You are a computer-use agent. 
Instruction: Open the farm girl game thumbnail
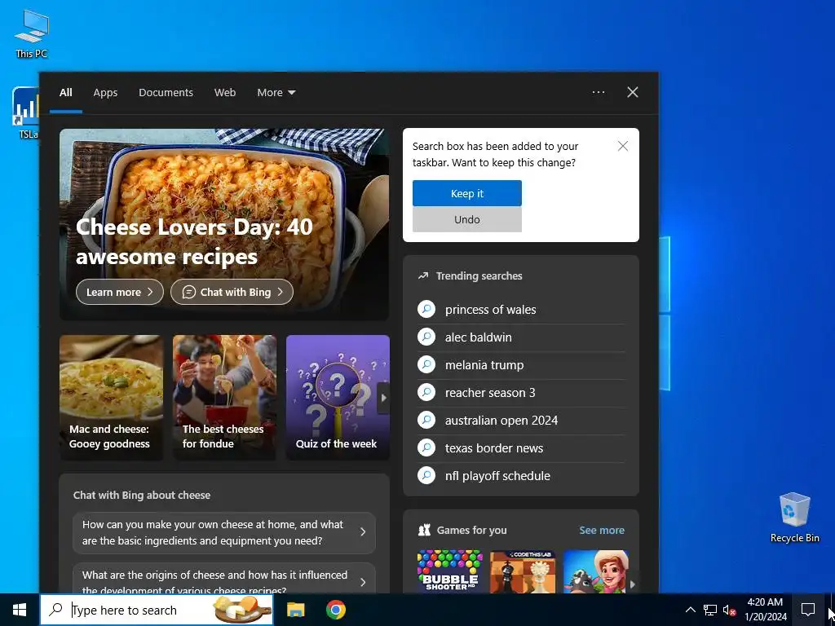tap(596, 571)
